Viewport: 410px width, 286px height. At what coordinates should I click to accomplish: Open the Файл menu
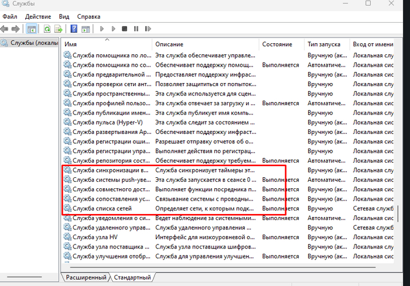10,17
